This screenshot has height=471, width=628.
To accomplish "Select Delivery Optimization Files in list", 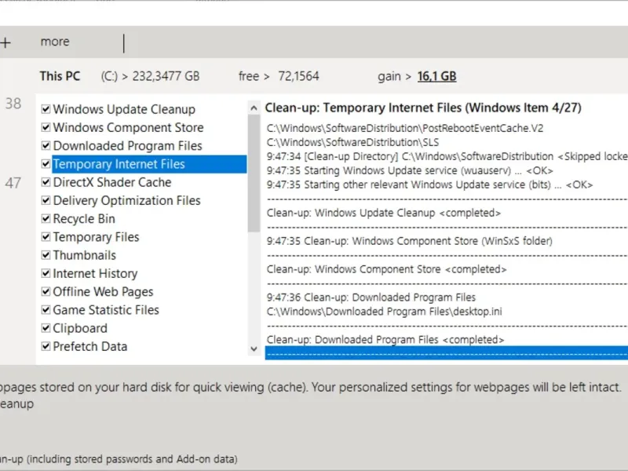I will (x=126, y=200).
